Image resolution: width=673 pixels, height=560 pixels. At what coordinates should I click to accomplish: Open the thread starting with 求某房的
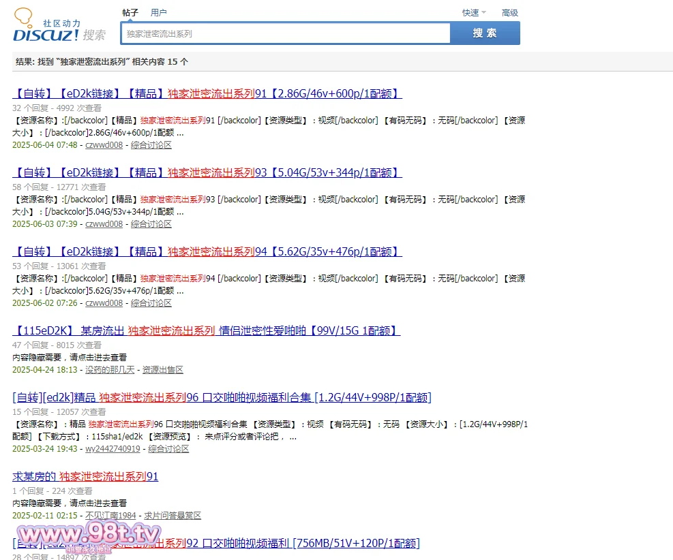tap(85, 476)
